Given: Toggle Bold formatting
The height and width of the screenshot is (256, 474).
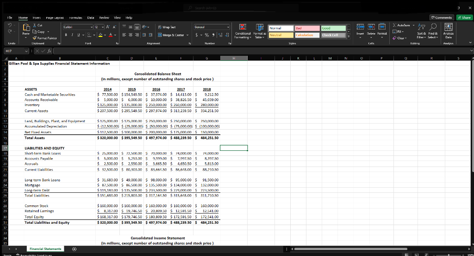Looking at the screenshot, I should coord(66,35).
